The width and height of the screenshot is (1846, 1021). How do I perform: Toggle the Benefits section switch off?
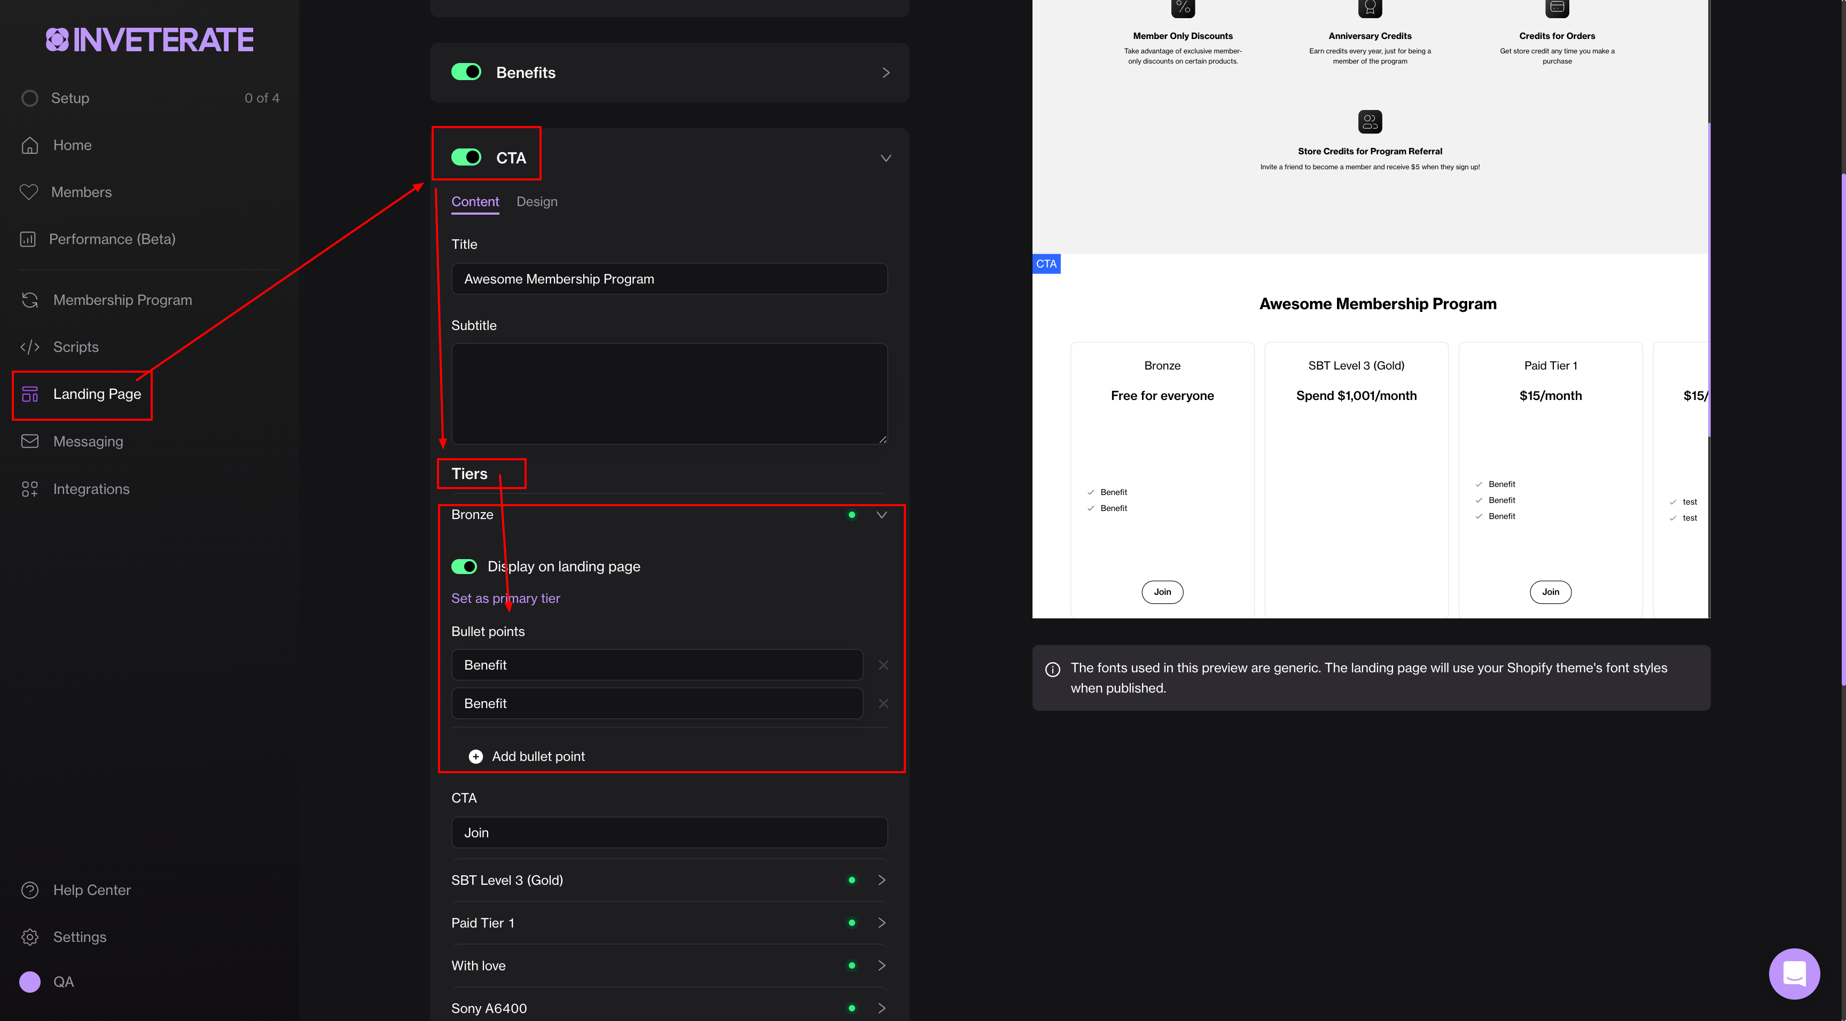coord(466,72)
